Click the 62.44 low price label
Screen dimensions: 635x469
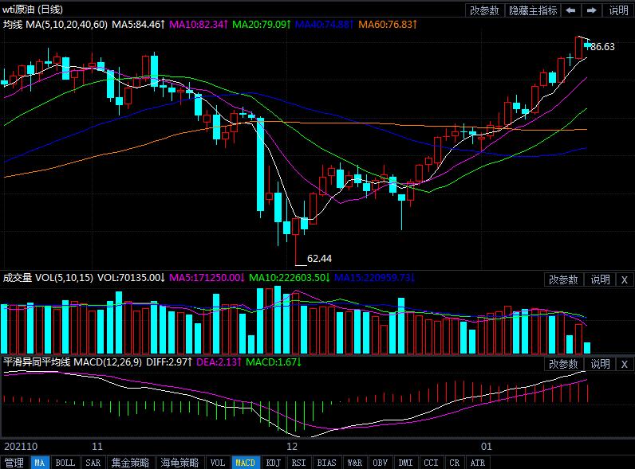tap(320, 258)
